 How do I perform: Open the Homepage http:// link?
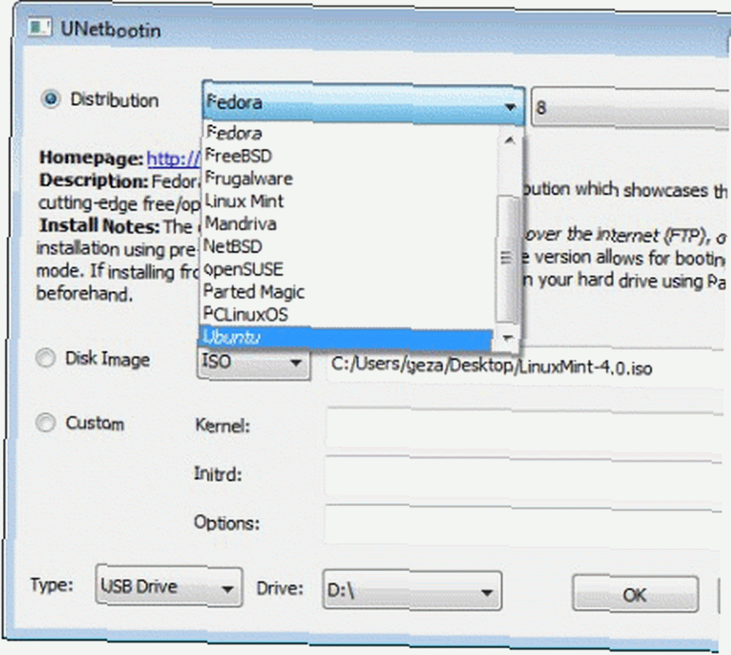pos(173,159)
